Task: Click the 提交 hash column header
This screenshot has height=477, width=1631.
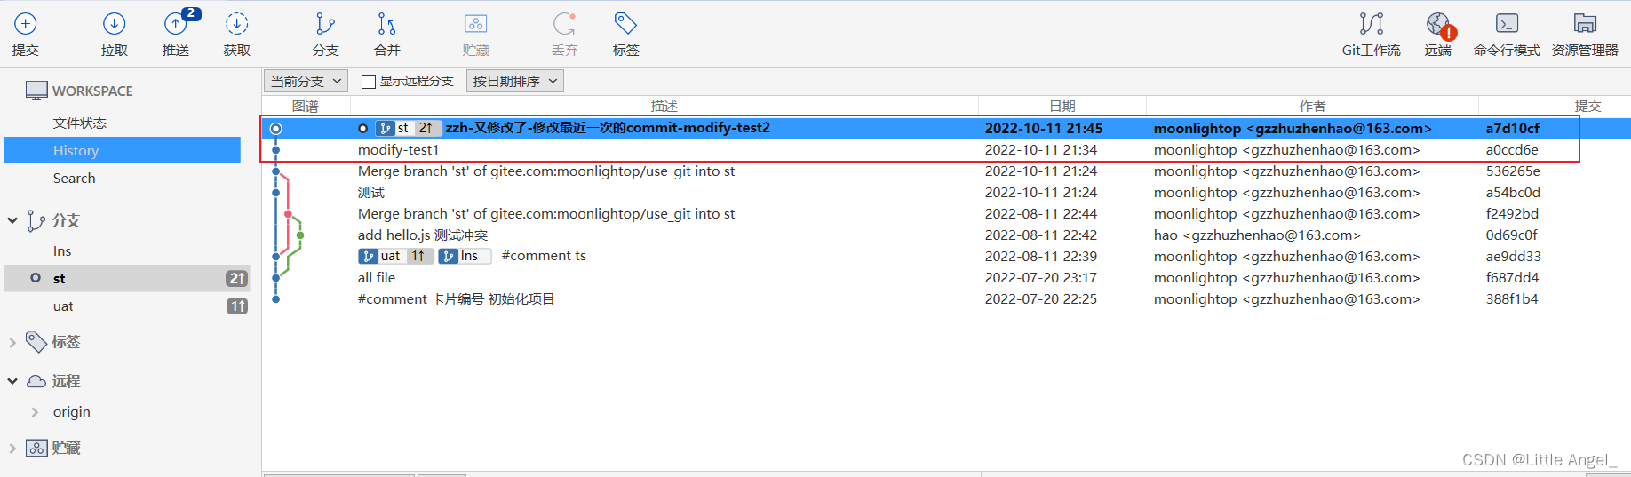Action: coord(1587,106)
